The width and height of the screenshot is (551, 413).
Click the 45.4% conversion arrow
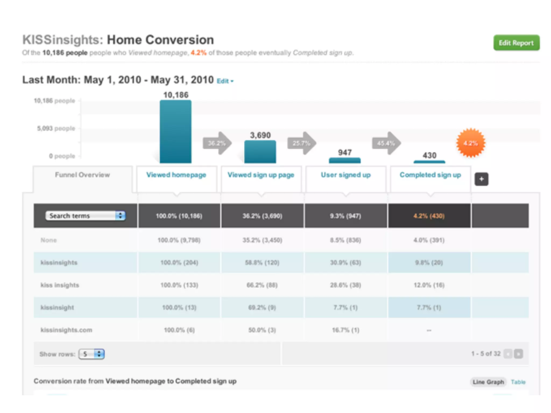pyautogui.click(x=386, y=143)
